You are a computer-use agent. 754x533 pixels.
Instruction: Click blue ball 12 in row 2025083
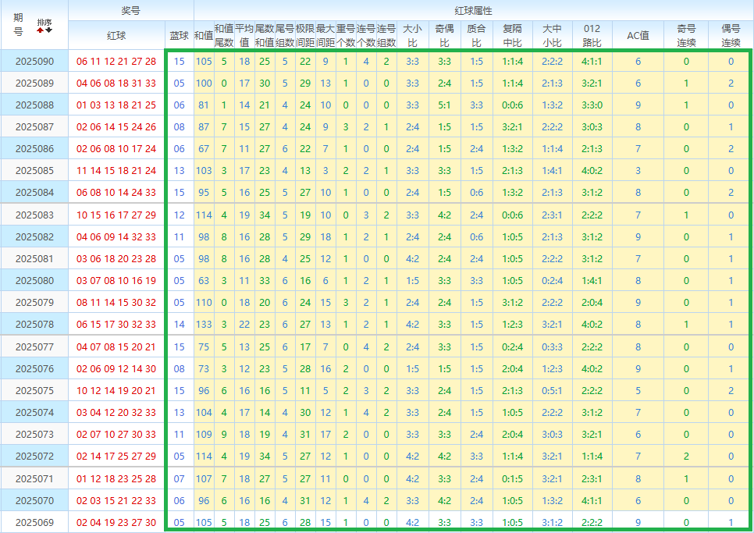179,215
